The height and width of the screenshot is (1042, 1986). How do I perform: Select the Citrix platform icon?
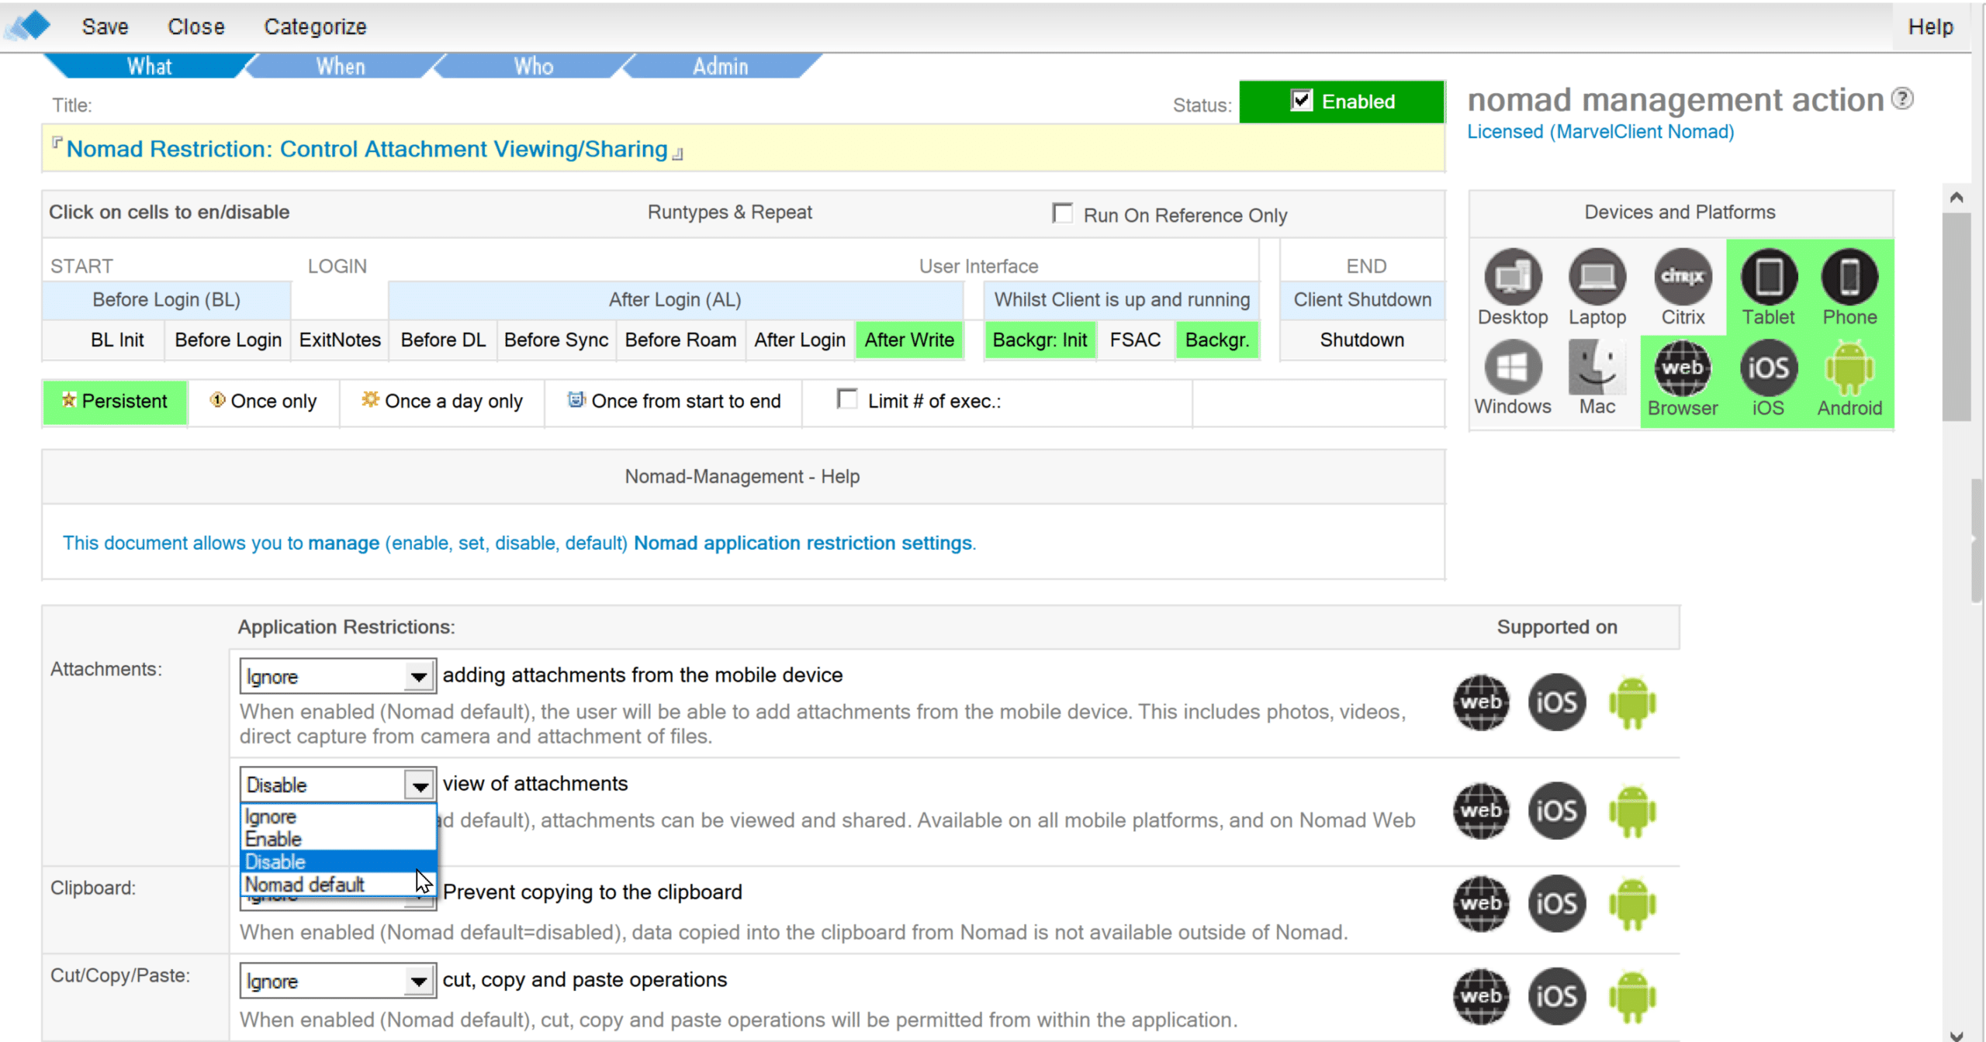pos(1682,278)
